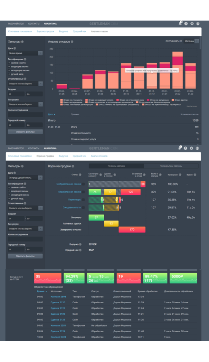The height and width of the screenshot is (362, 209).
Task: Switch to 'Ключевые показатели' tab in top screen
Action: [x=20, y=31]
